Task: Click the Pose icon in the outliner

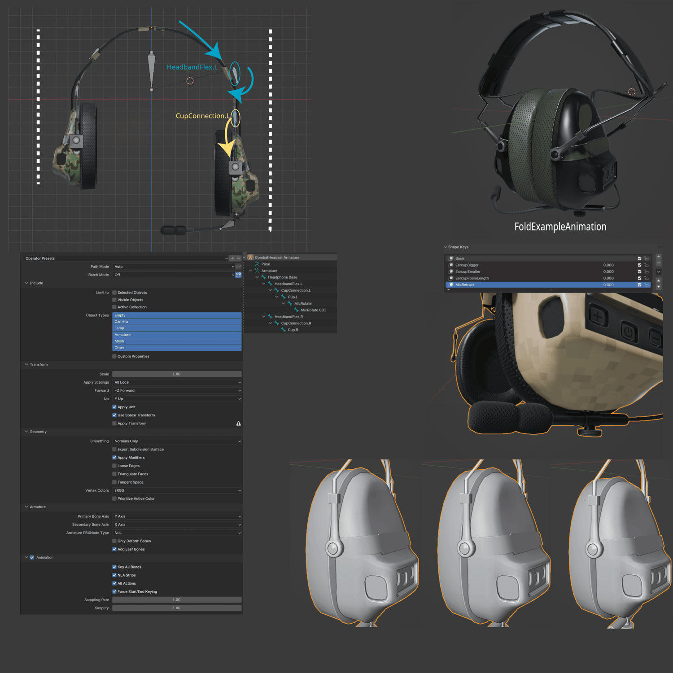Action: point(257,264)
